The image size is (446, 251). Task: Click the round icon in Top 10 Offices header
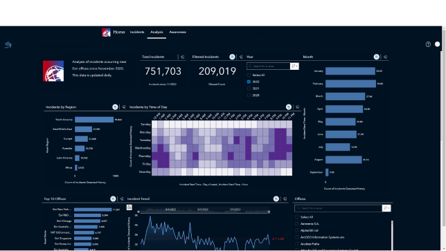coord(113,198)
